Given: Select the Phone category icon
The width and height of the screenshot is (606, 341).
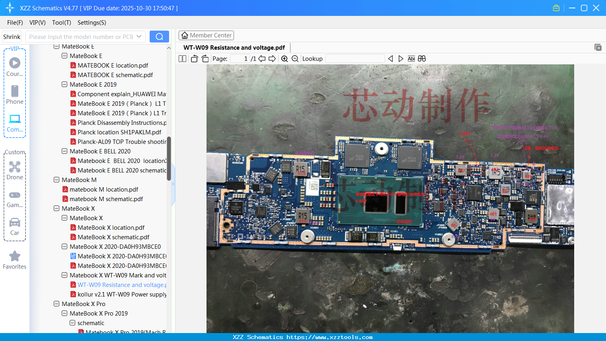Looking at the screenshot, I should coord(15,95).
